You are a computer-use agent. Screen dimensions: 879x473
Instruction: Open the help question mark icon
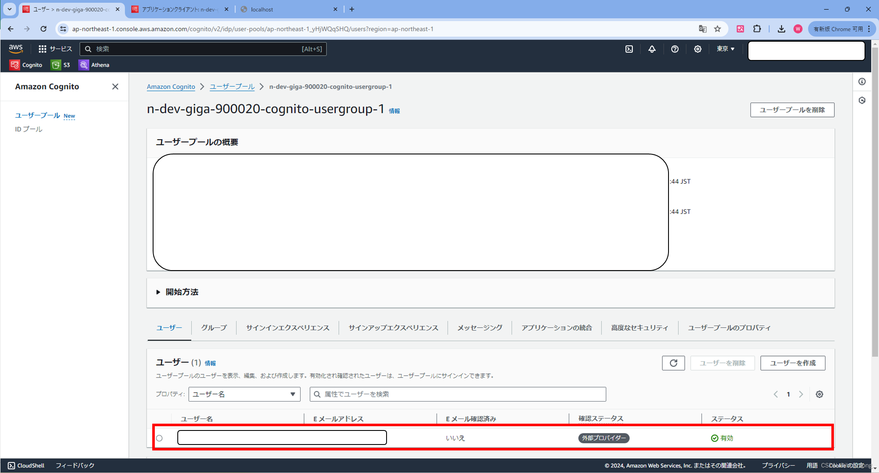coord(675,49)
